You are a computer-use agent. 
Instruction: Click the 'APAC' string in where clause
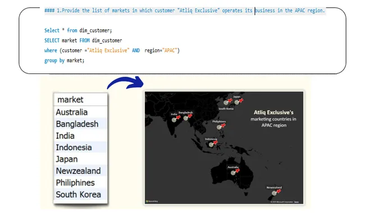point(170,50)
